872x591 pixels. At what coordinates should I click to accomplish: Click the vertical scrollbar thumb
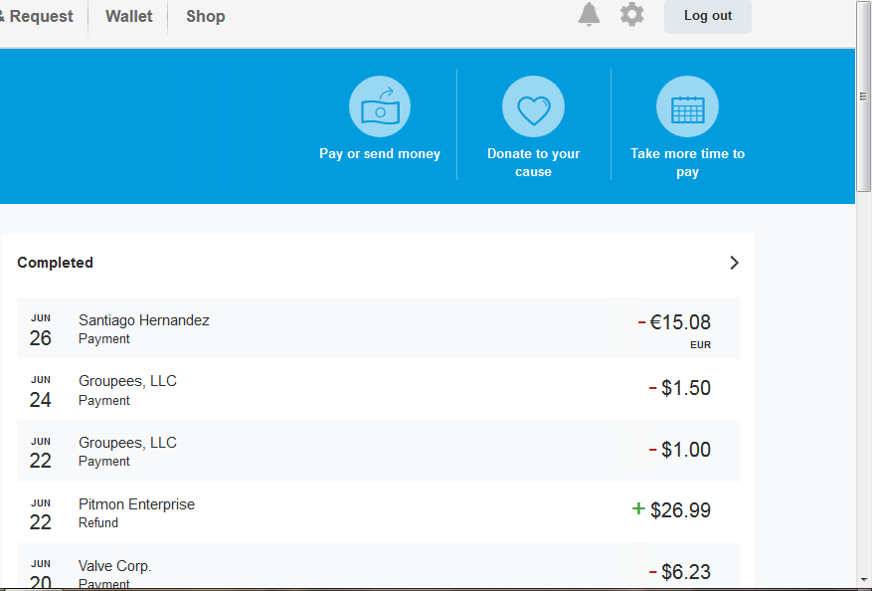[863, 97]
